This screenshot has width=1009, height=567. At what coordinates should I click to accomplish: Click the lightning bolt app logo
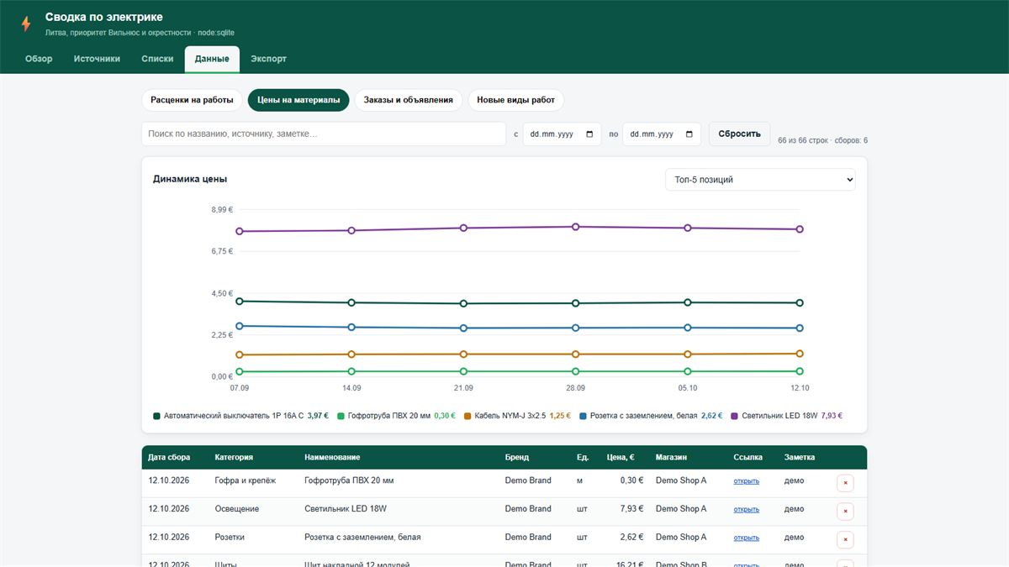26,24
